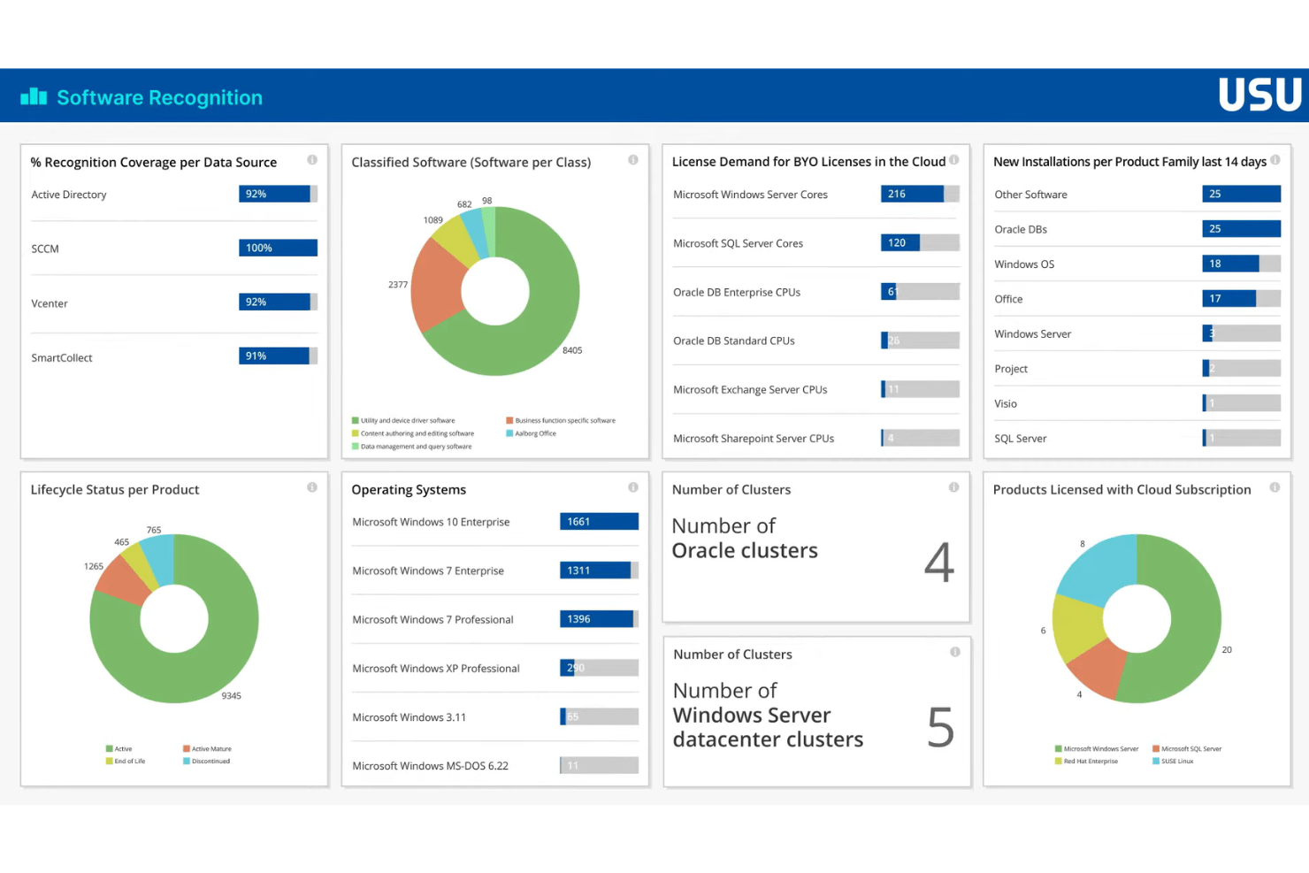Click the Aalborg Office legend swatch
This screenshot has height=873, width=1309.
click(x=509, y=433)
